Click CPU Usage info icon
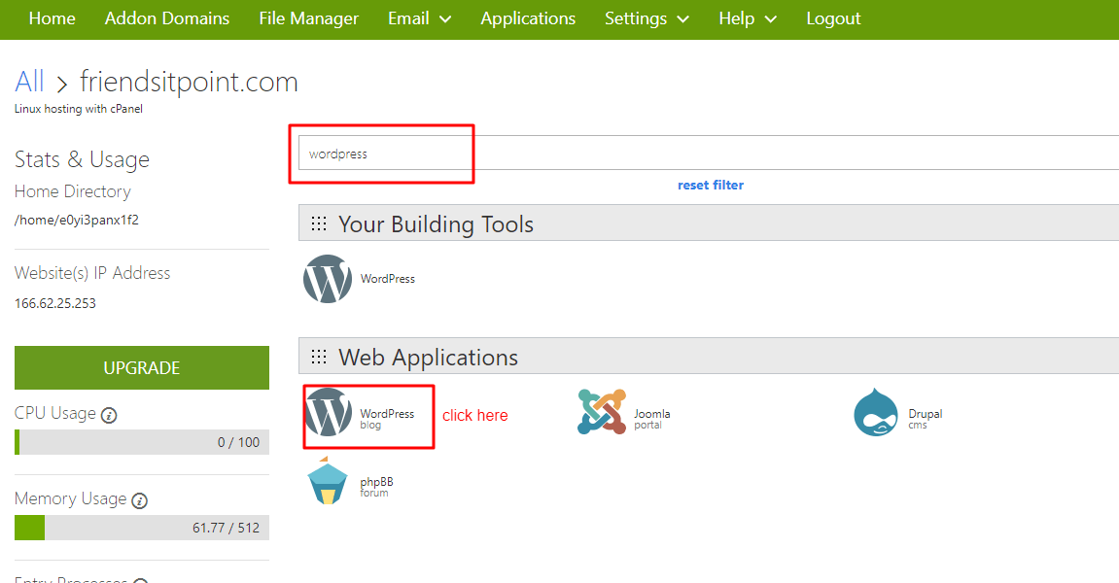Screen dimensions: 1119x583 [x=109, y=415]
